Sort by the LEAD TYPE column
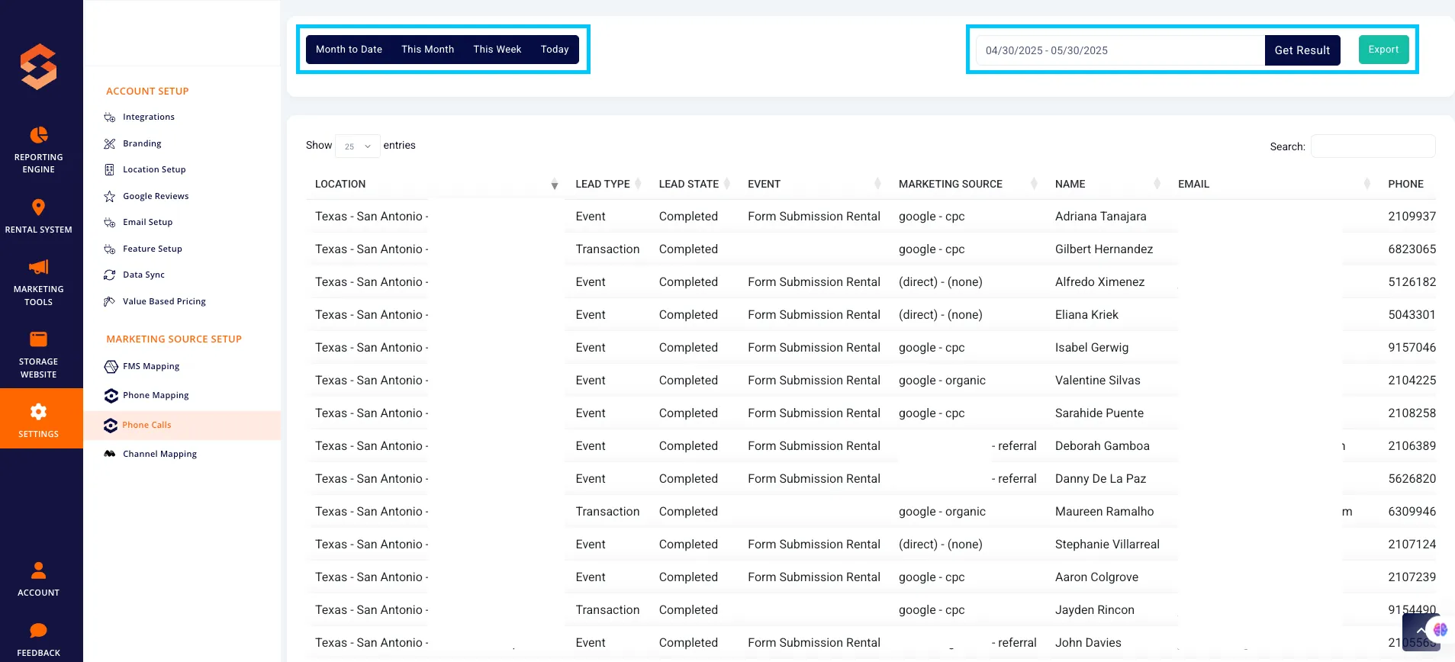1455x662 pixels. [608, 184]
